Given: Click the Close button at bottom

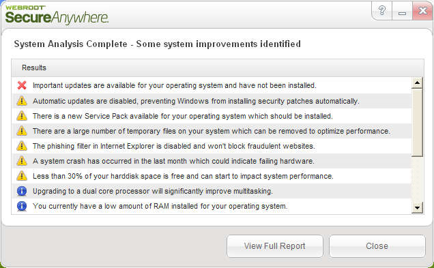Looking at the screenshot, I should click(x=377, y=246).
